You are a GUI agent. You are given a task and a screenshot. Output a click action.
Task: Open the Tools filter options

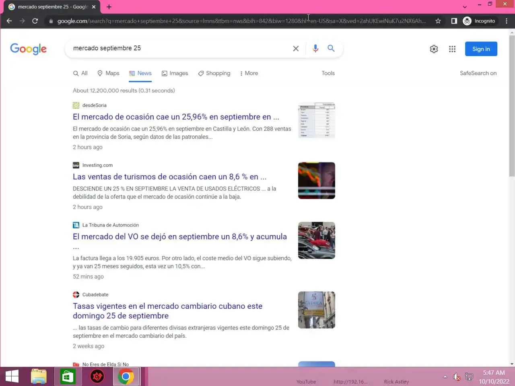point(328,73)
